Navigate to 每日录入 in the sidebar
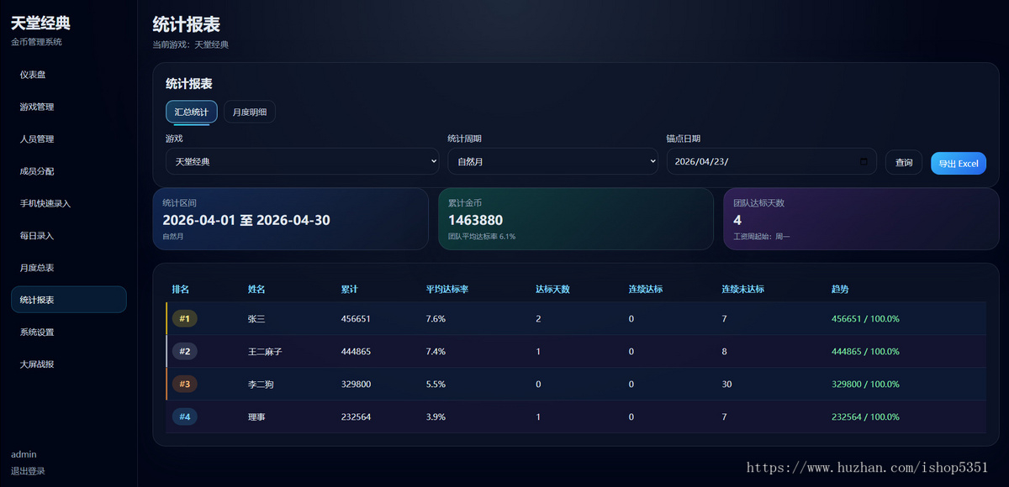The image size is (1009, 487). tap(69, 236)
